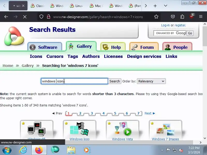207x155 pixels.
Task: Open Windows Media Player from taskbar
Action: tap(87, 150)
